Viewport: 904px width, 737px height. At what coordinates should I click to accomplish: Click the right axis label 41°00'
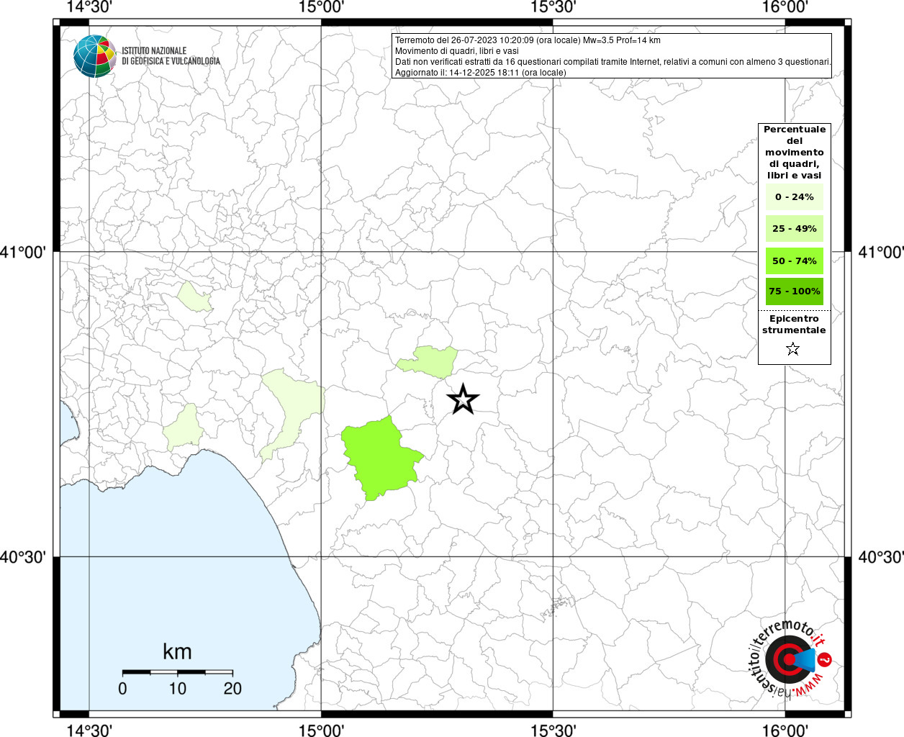pyautogui.click(x=881, y=253)
